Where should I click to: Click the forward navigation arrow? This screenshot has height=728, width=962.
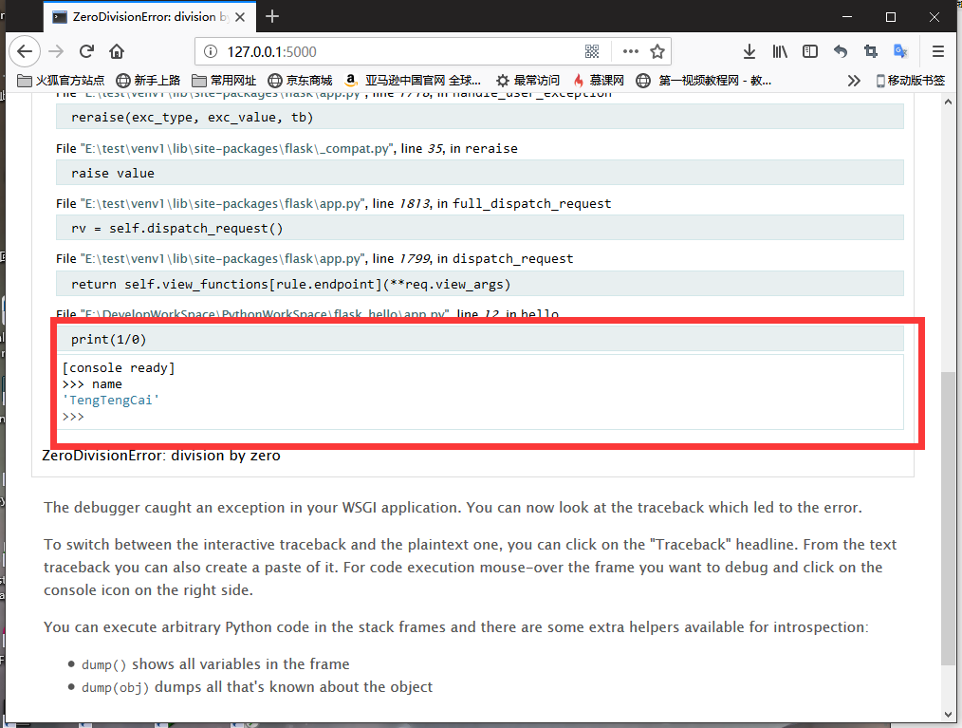point(56,51)
